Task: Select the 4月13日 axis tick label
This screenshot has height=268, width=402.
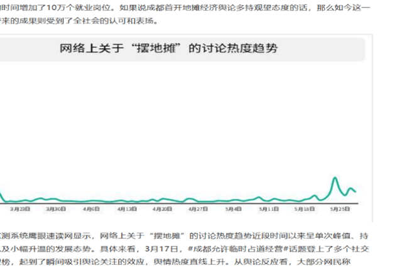Action: point(128,209)
